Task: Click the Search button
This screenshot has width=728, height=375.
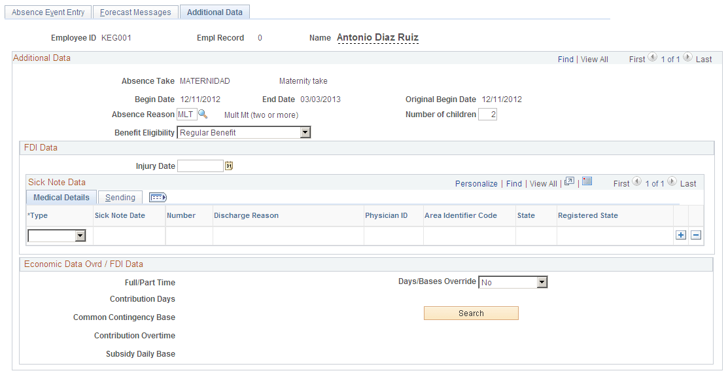Action: (471, 313)
